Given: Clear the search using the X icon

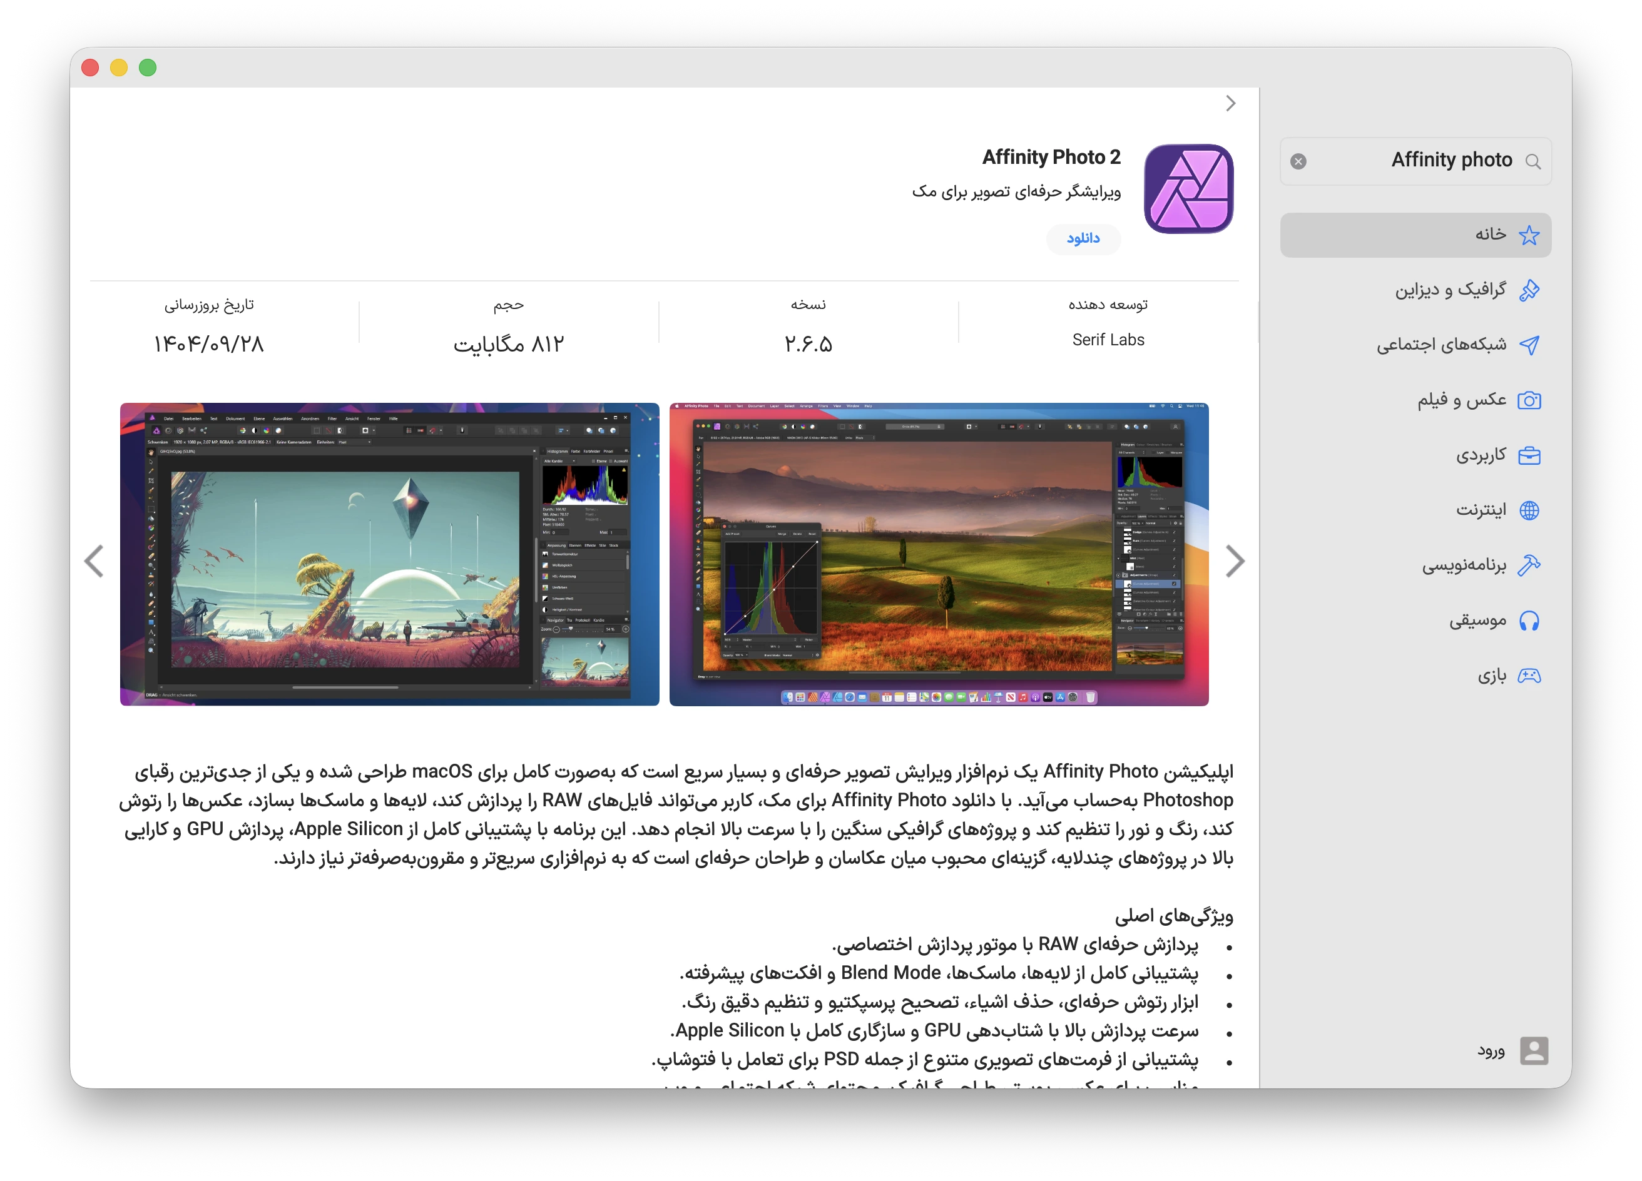Looking at the screenshot, I should tap(1299, 161).
